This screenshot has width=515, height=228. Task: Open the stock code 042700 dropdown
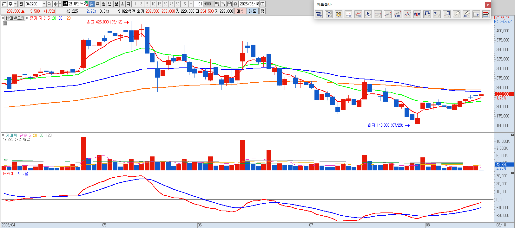44,4
